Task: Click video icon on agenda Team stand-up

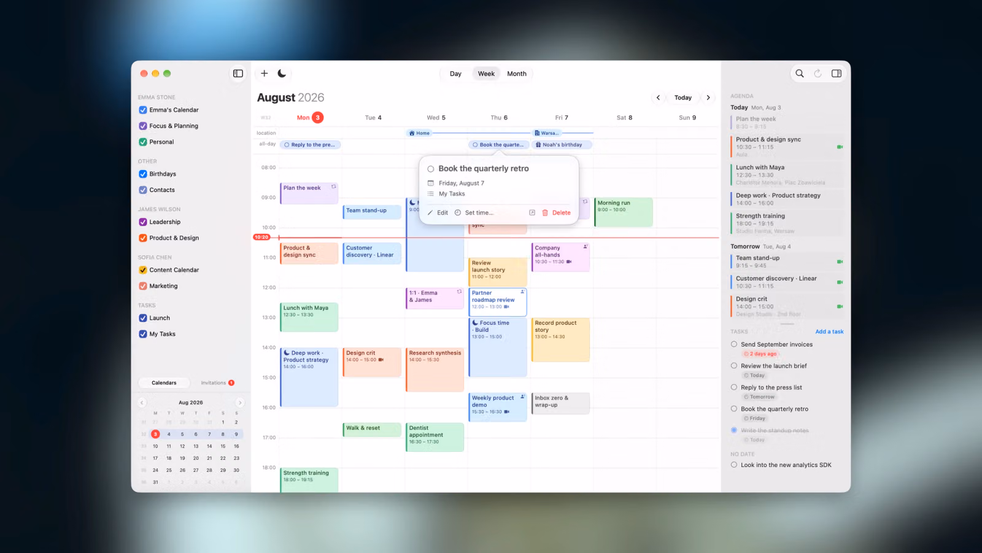Action: (840, 262)
